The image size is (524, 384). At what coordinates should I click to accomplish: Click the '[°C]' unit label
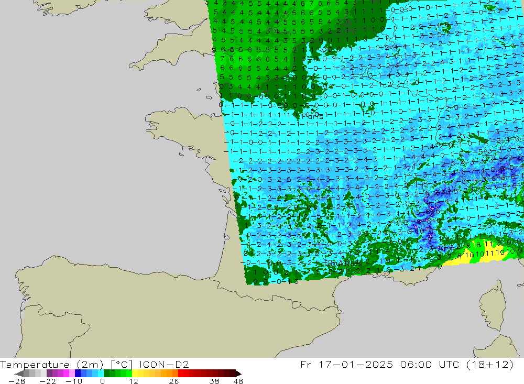(x=122, y=365)
